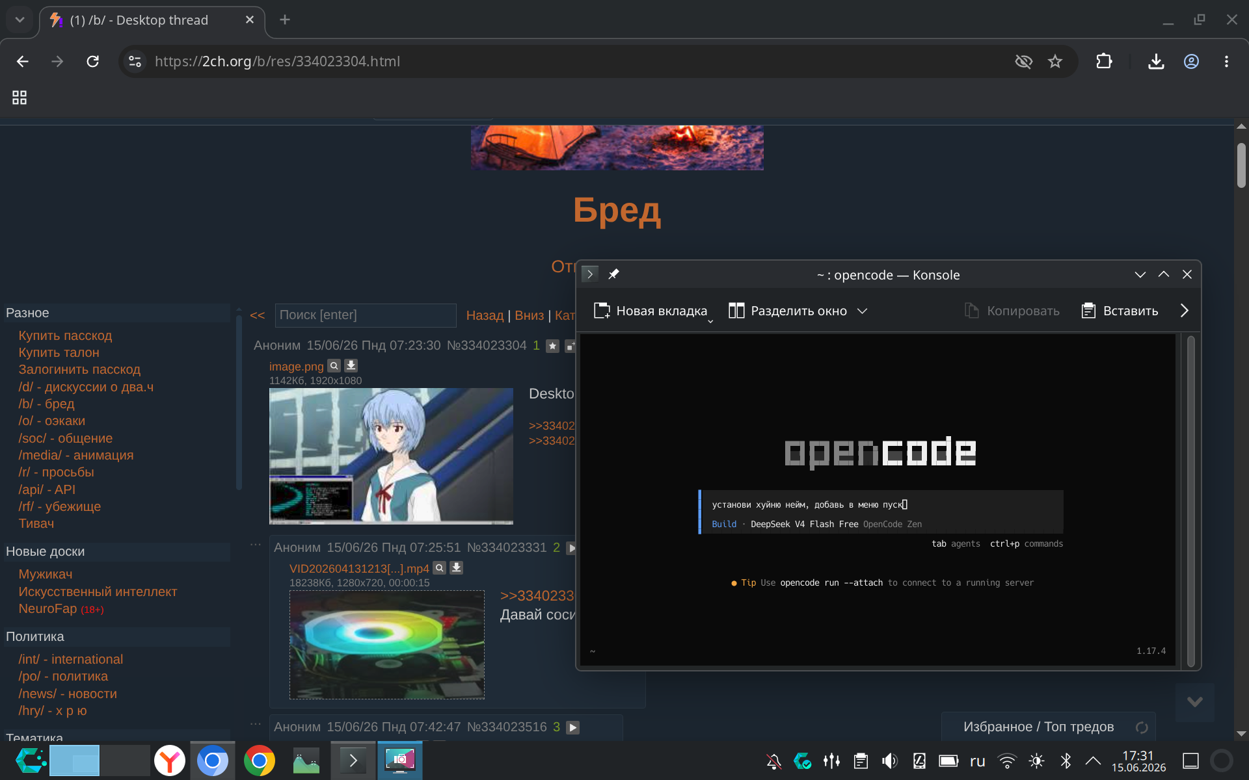Focus the Поиск search field
Viewport: 1249px width, 780px height.
pyautogui.click(x=366, y=315)
